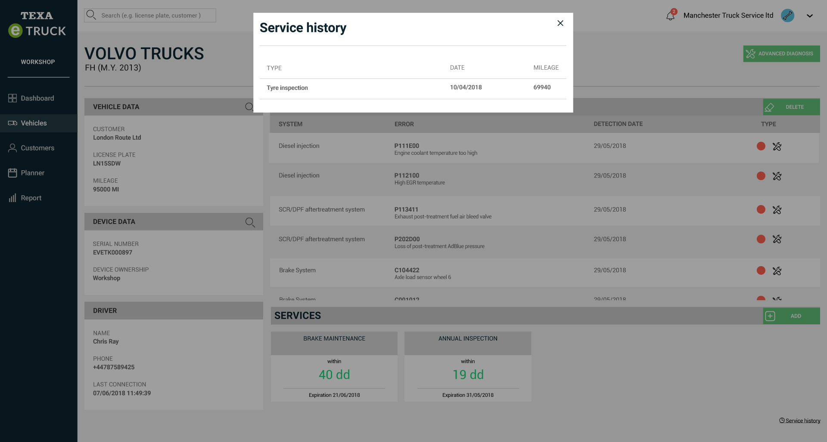
Task: Open Vehicles in sidebar
Action: click(38, 123)
